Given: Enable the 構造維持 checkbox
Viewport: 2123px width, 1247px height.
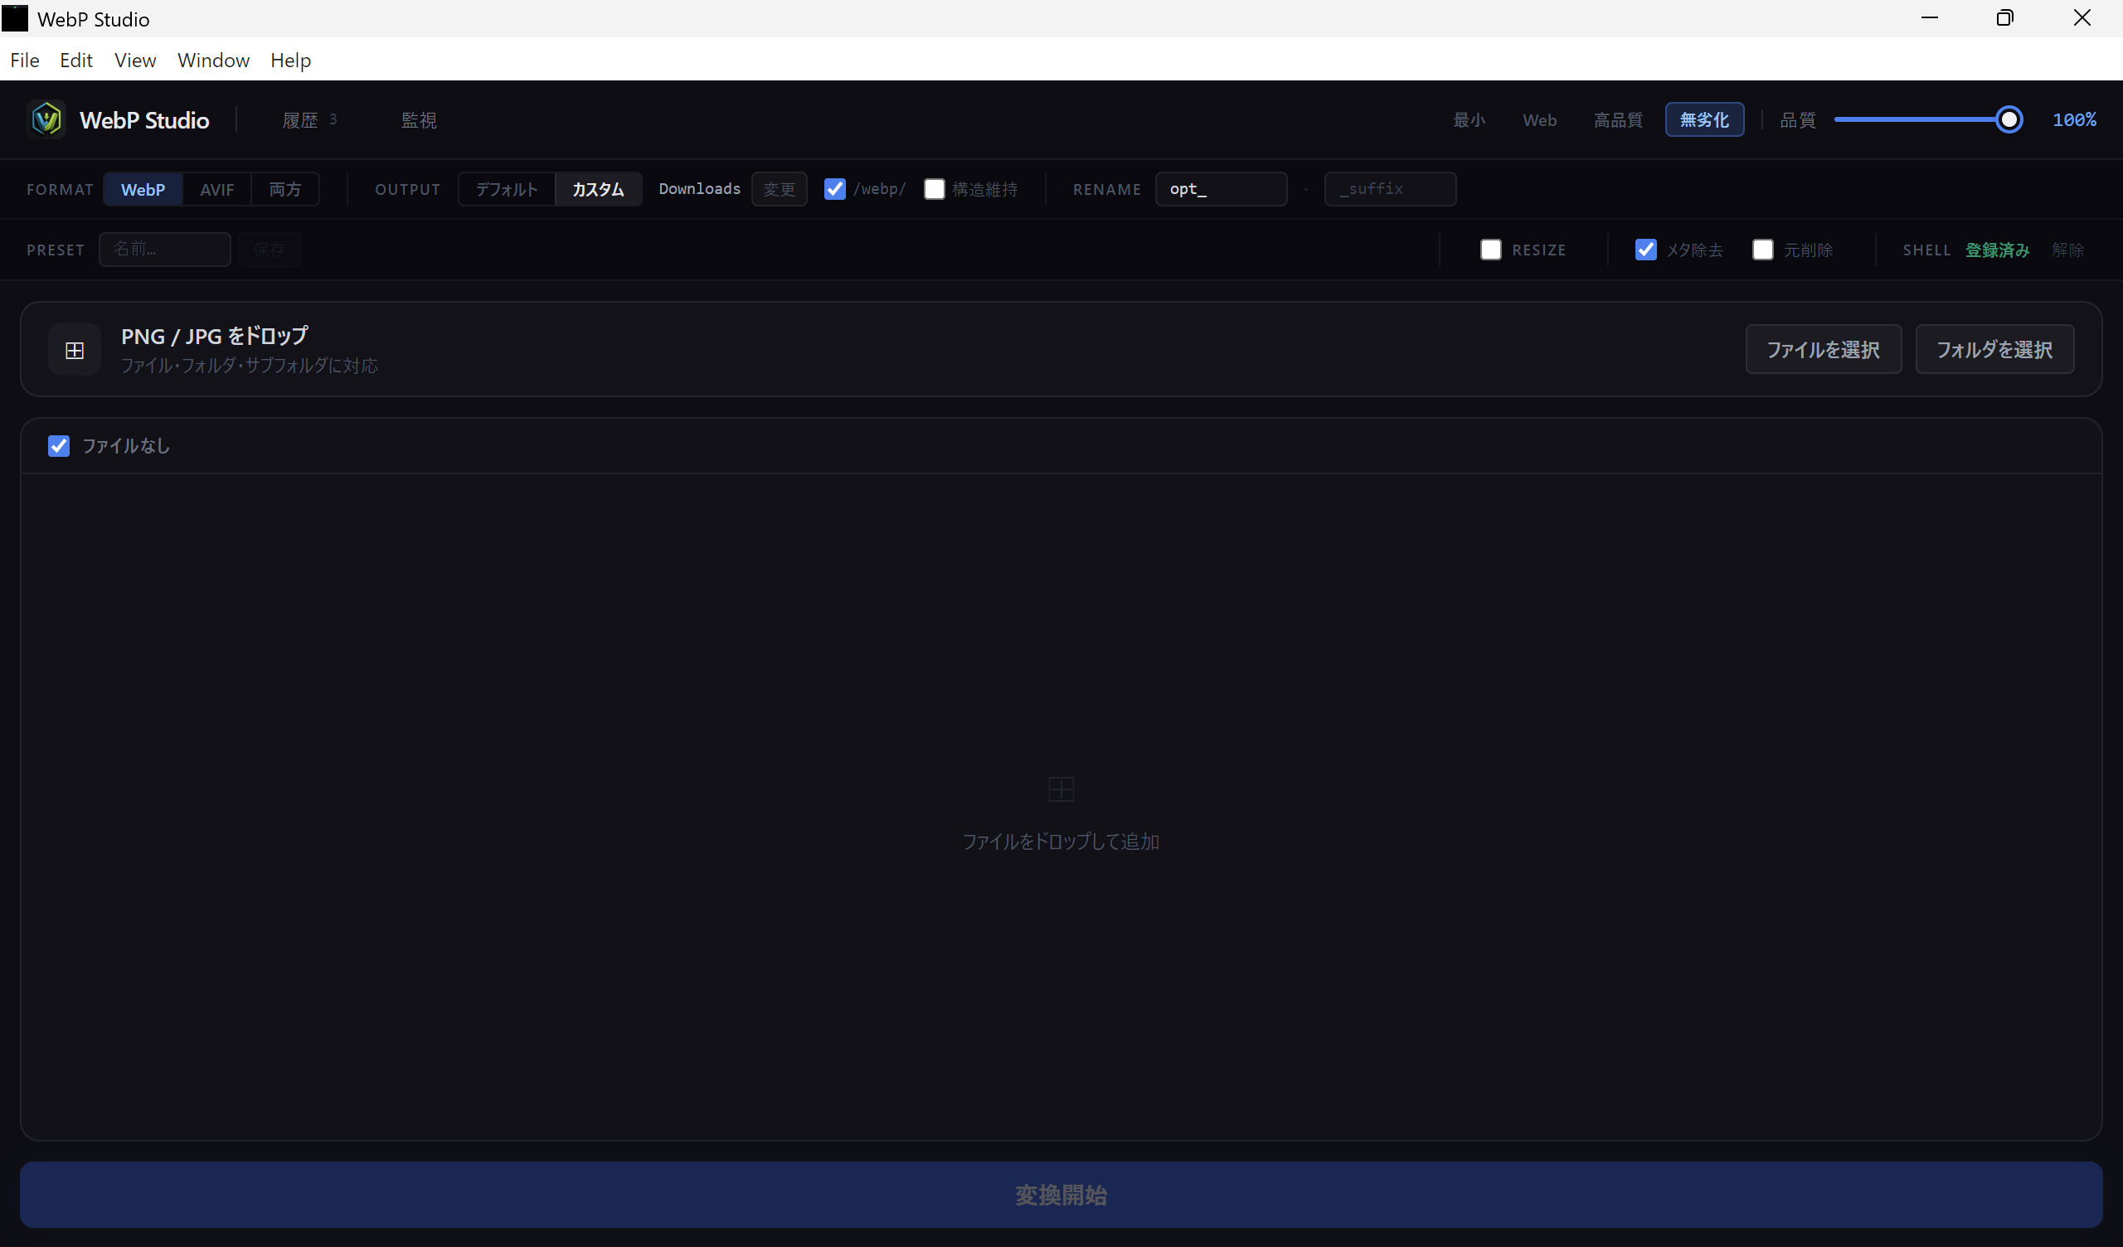Looking at the screenshot, I should (x=934, y=189).
